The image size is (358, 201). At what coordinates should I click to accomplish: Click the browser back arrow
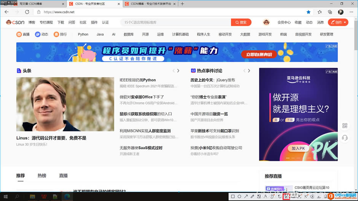(6, 12)
